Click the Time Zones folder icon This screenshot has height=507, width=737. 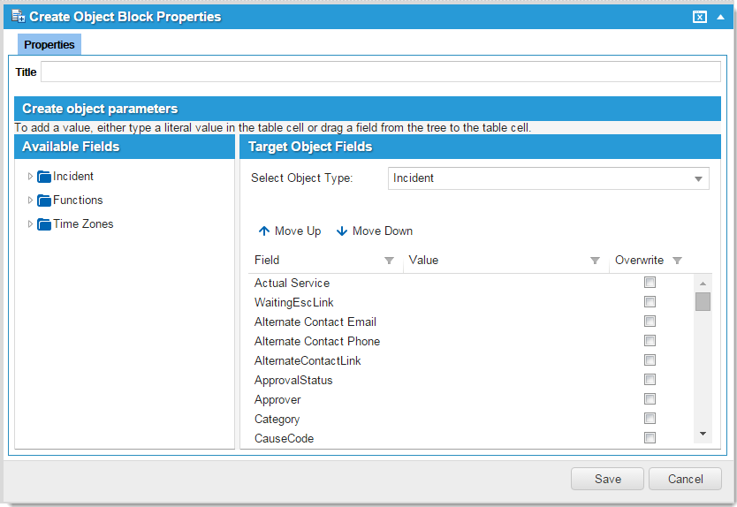click(44, 224)
